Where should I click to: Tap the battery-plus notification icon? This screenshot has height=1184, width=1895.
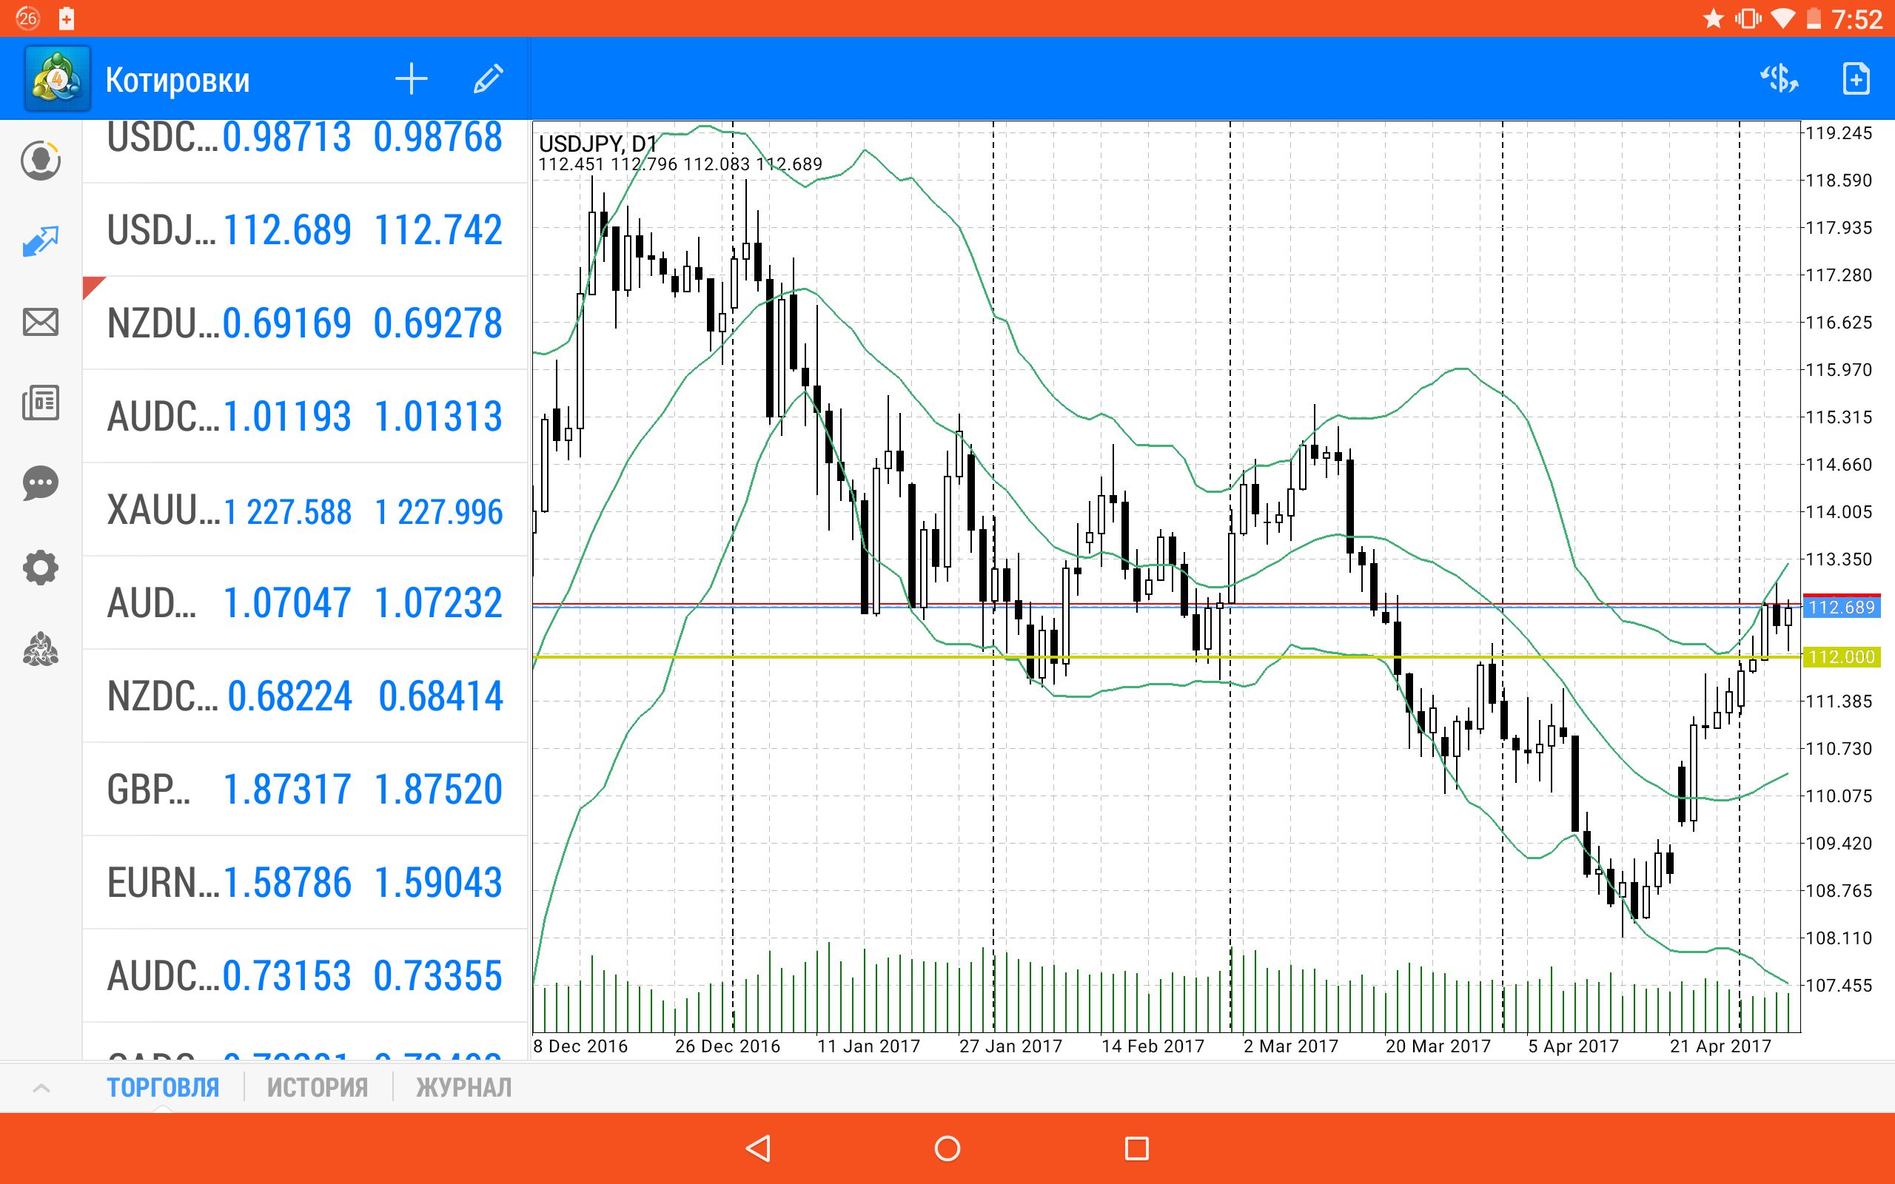coord(67,18)
